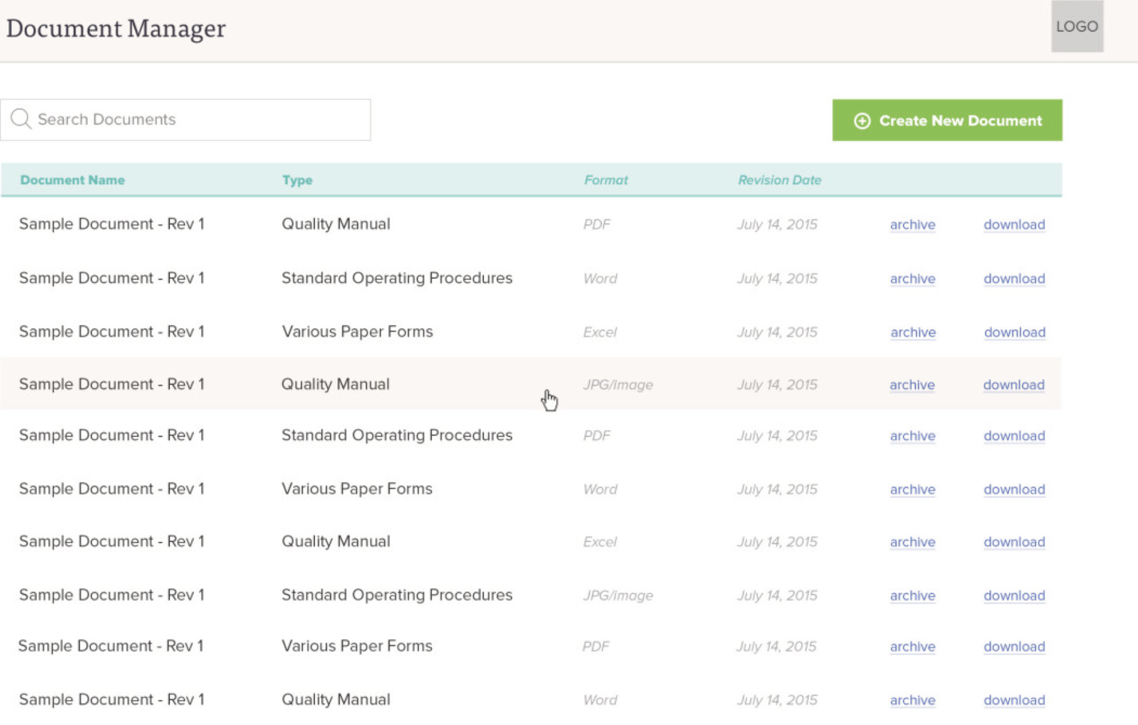The image size is (1138, 725).
Task: Open "Sample Document - Rev 1" in Various Paper Forms PDF row
Action: 111,646
